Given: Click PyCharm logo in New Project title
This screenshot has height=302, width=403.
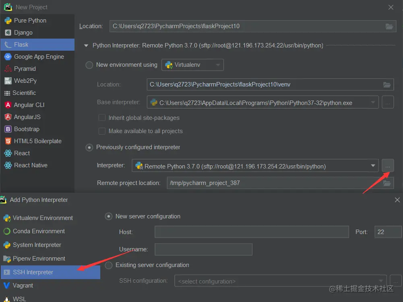Looking at the screenshot, I should (8, 7).
